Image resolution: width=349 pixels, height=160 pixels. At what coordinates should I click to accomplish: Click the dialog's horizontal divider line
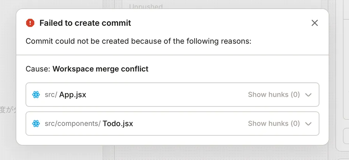pyautogui.click(x=172, y=55)
